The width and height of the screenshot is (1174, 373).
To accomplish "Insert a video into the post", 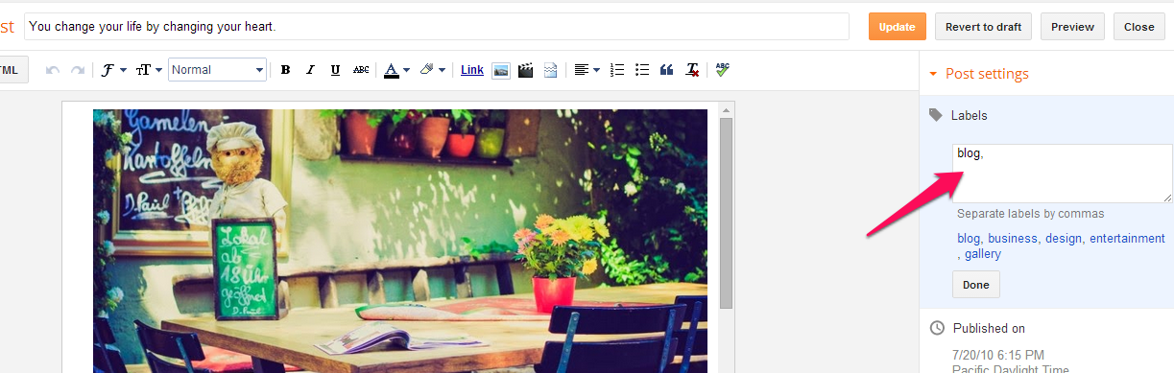I will coord(525,70).
